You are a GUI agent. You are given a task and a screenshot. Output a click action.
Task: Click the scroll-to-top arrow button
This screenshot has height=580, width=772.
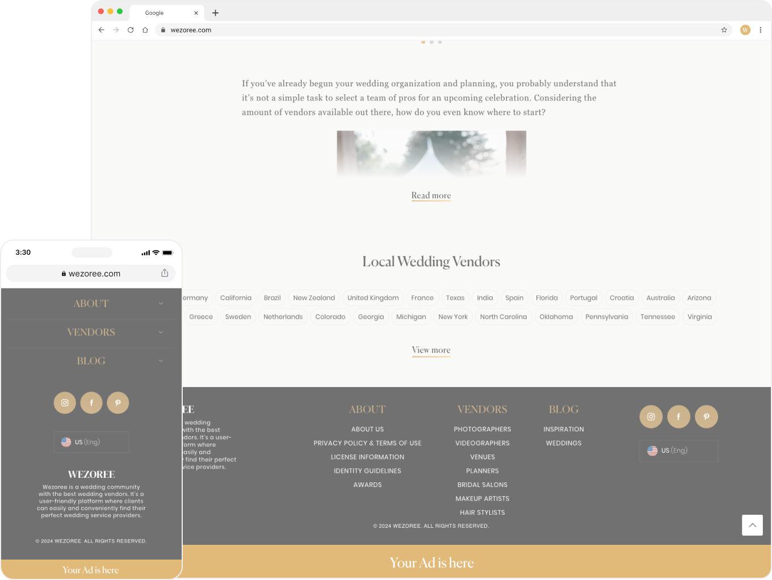coord(752,525)
